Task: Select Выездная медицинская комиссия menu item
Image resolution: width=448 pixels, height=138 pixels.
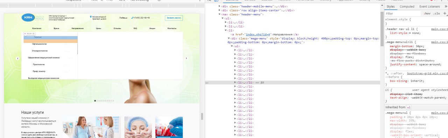Action: 43,78
